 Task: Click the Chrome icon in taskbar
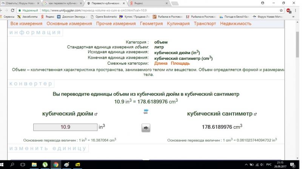(x=55, y=164)
